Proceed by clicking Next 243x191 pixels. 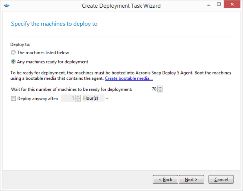click(x=191, y=179)
